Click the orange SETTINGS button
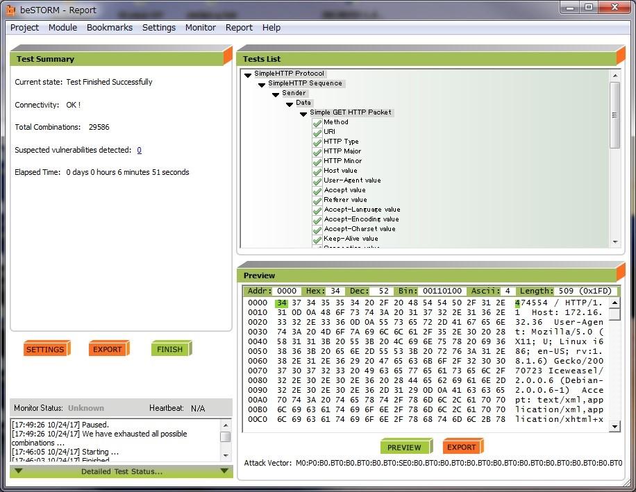636x492 pixels. pos(47,349)
